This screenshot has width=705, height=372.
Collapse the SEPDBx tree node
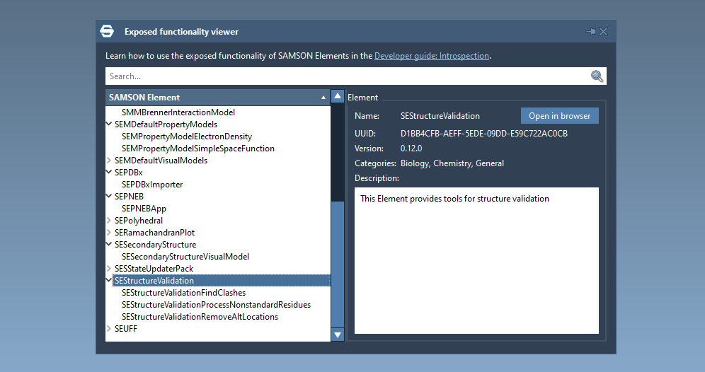(x=109, y=173)
